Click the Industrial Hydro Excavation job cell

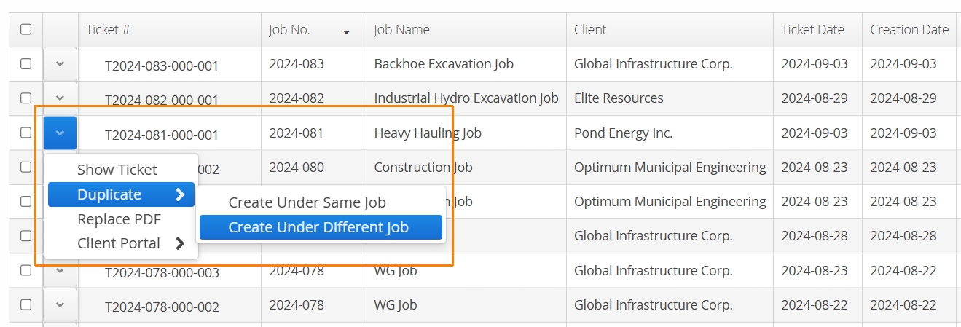point(466,98)
